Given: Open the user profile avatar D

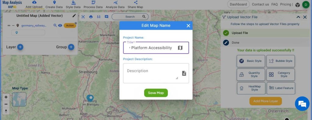Looking at the screenshot, I should coord(306,5).
